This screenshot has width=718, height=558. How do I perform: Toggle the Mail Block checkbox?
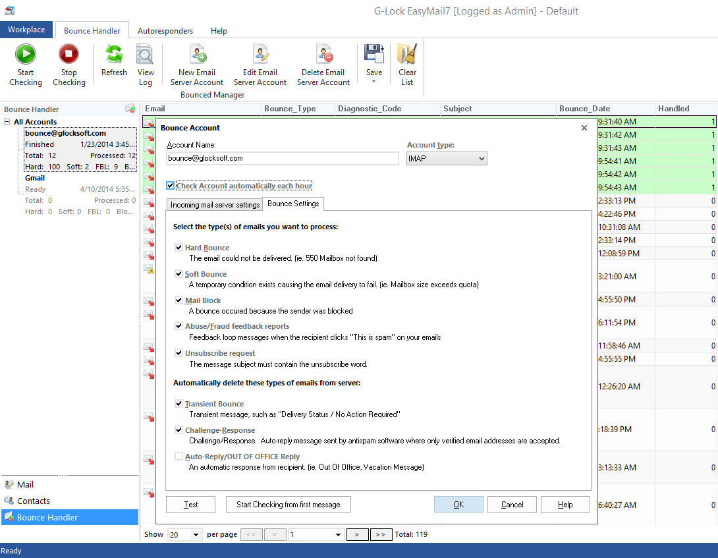pos(179,300)
